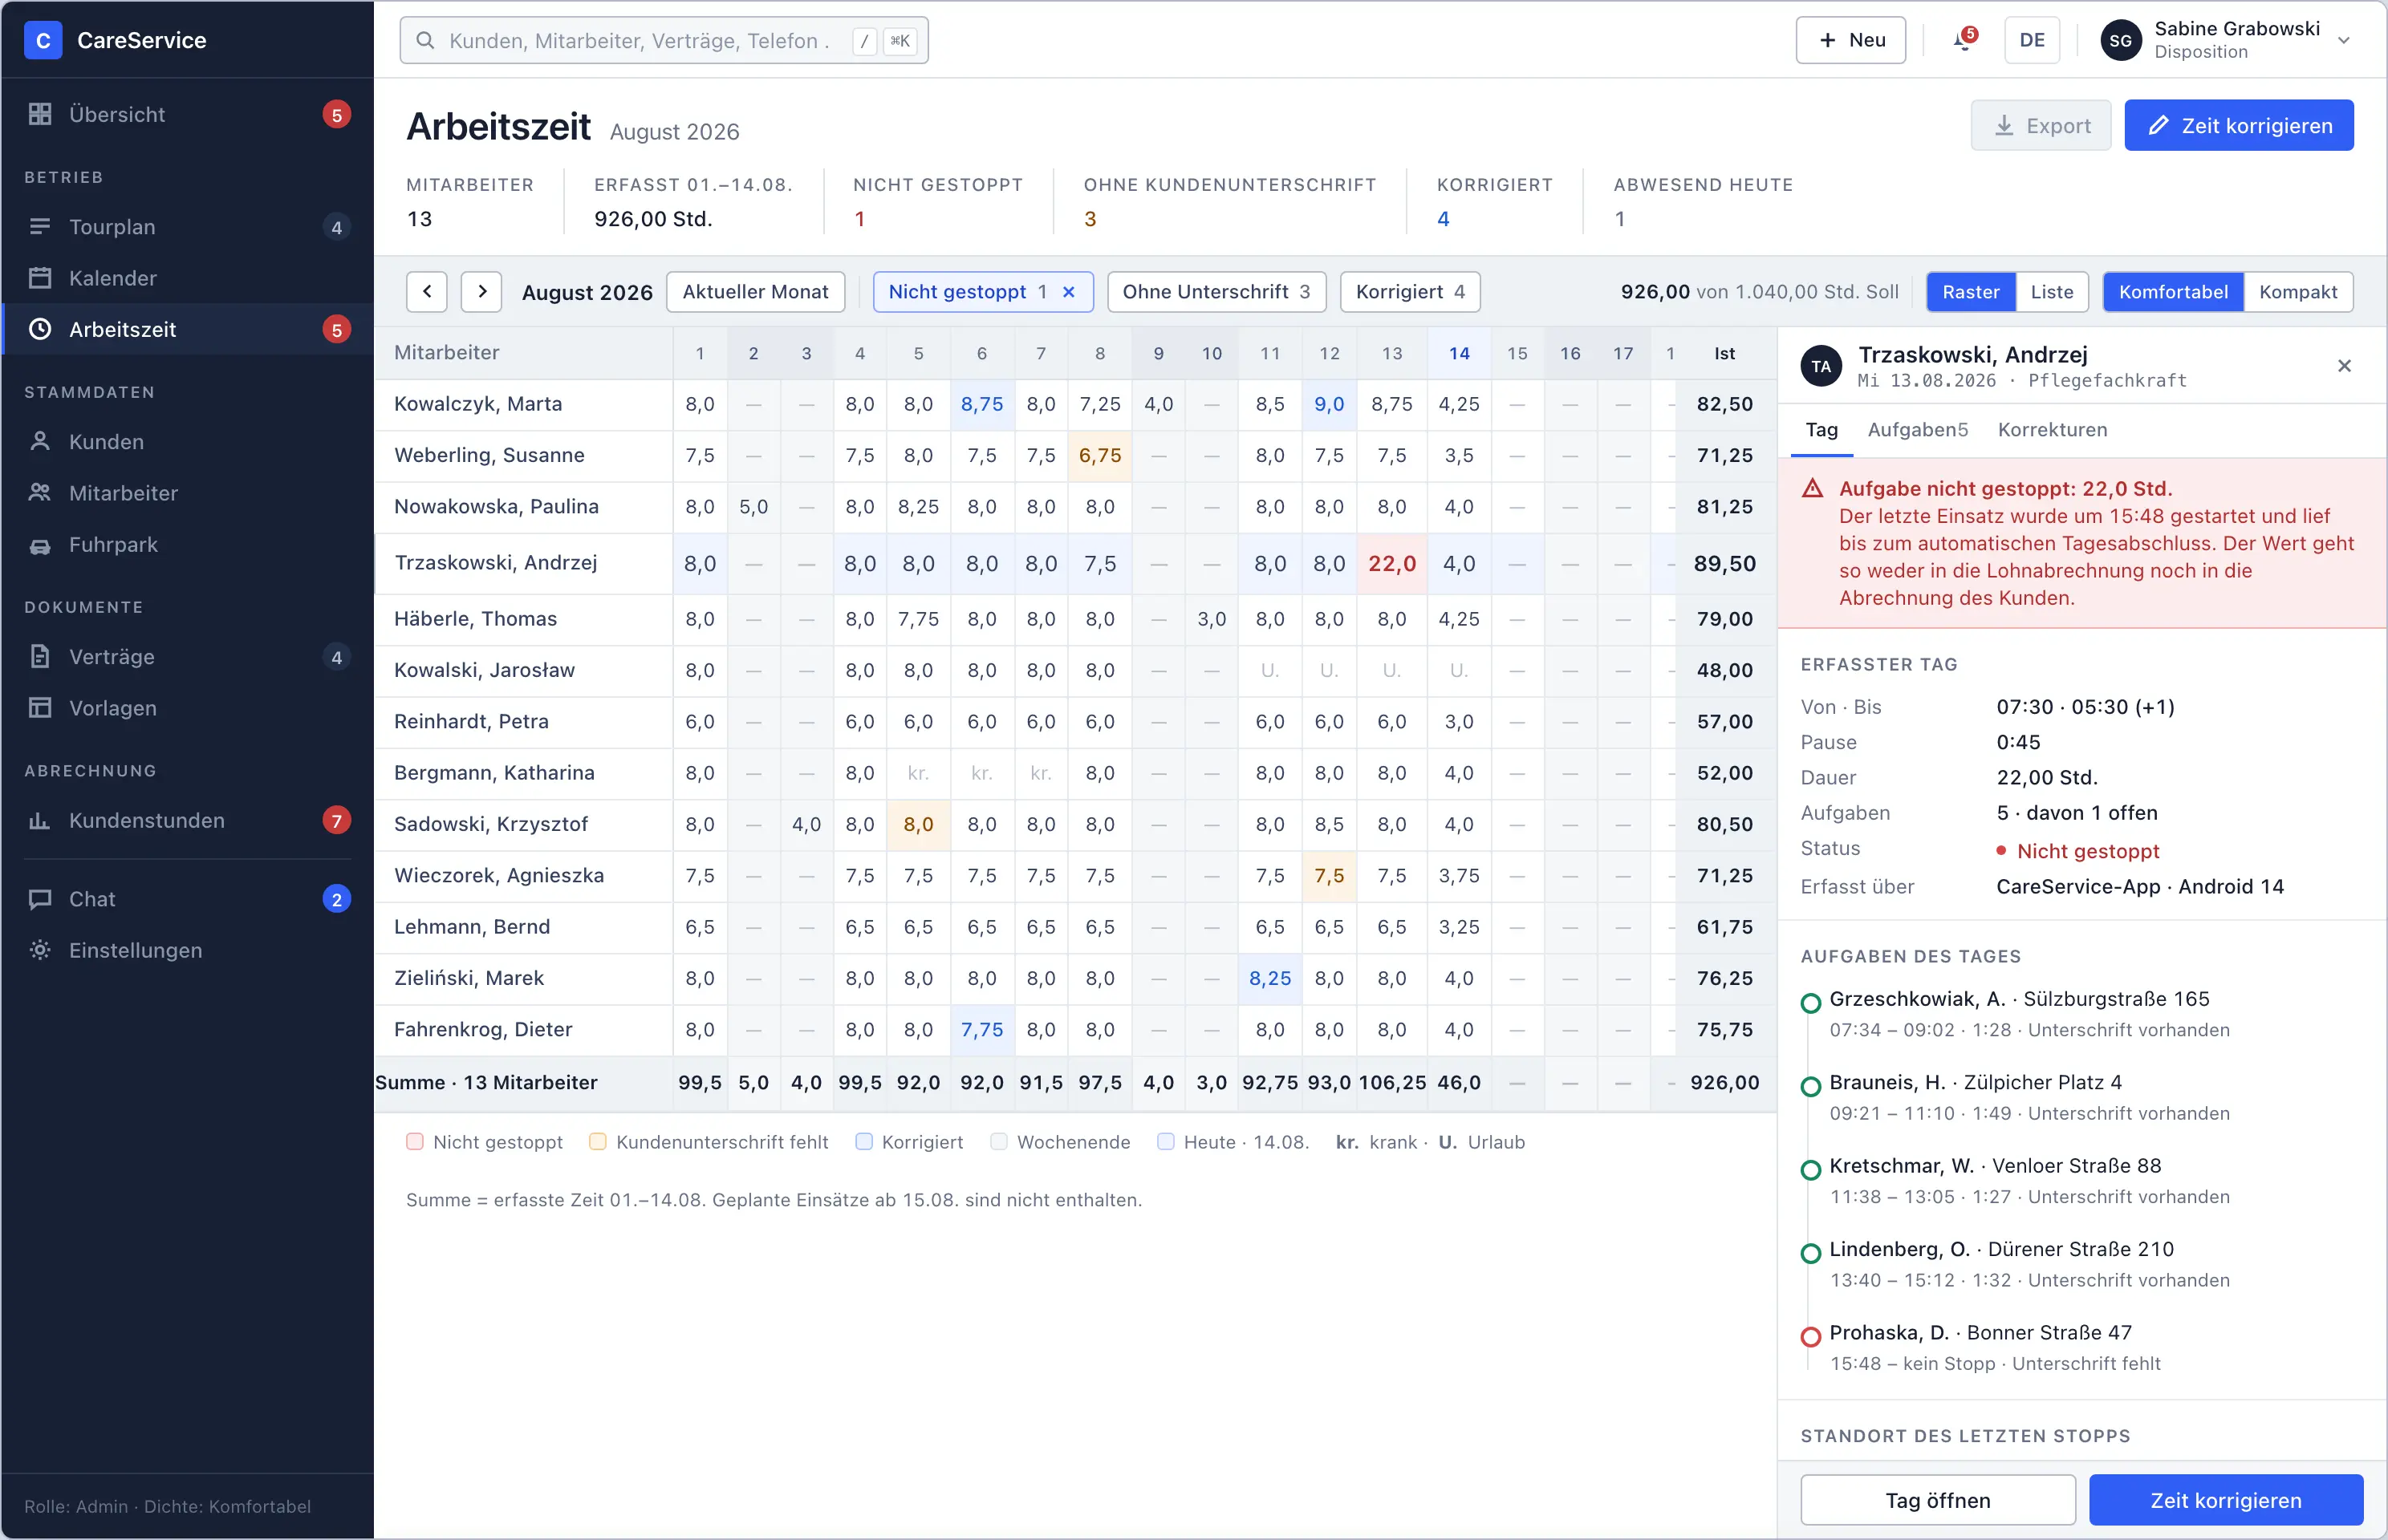Screen dimensions: 2388x1540
Task: Click Korrigiert legend swatch
Action: 864,1142
